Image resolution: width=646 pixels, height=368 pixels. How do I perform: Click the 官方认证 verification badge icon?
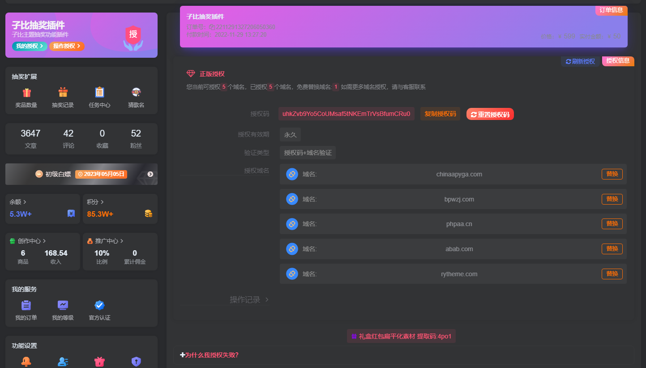99,304
